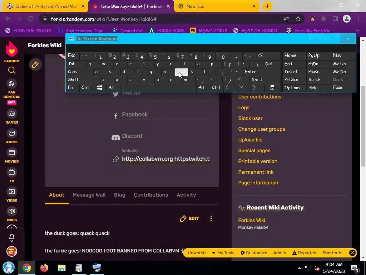Click the website link chain icon
This screenshot has width=366, height=275.
pyautogui.click(x=115, y=159)
